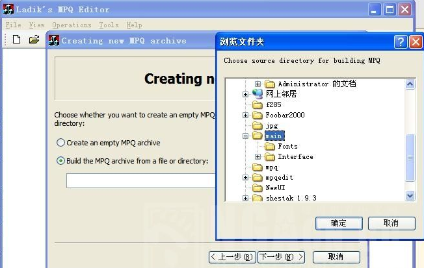Click the 确定 confirm button
The width and height of the screenshot is (424, 268).
tap(339, 223)
